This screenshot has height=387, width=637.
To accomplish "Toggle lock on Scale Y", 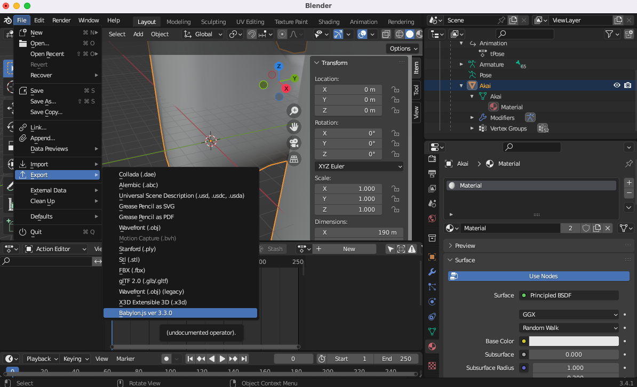I will 395,199.
